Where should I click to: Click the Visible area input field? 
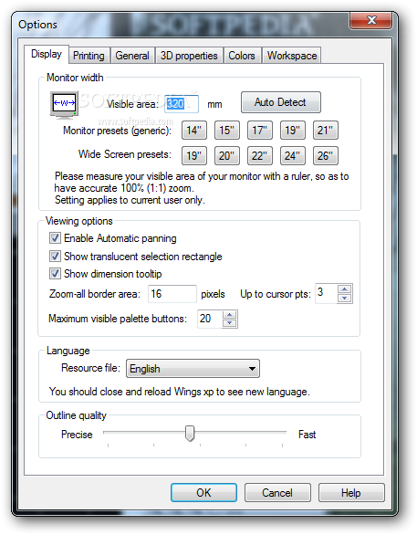182,104
